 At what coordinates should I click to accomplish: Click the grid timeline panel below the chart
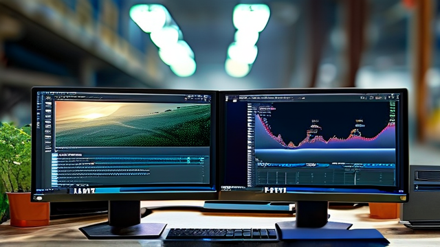[x=326, y=177]
